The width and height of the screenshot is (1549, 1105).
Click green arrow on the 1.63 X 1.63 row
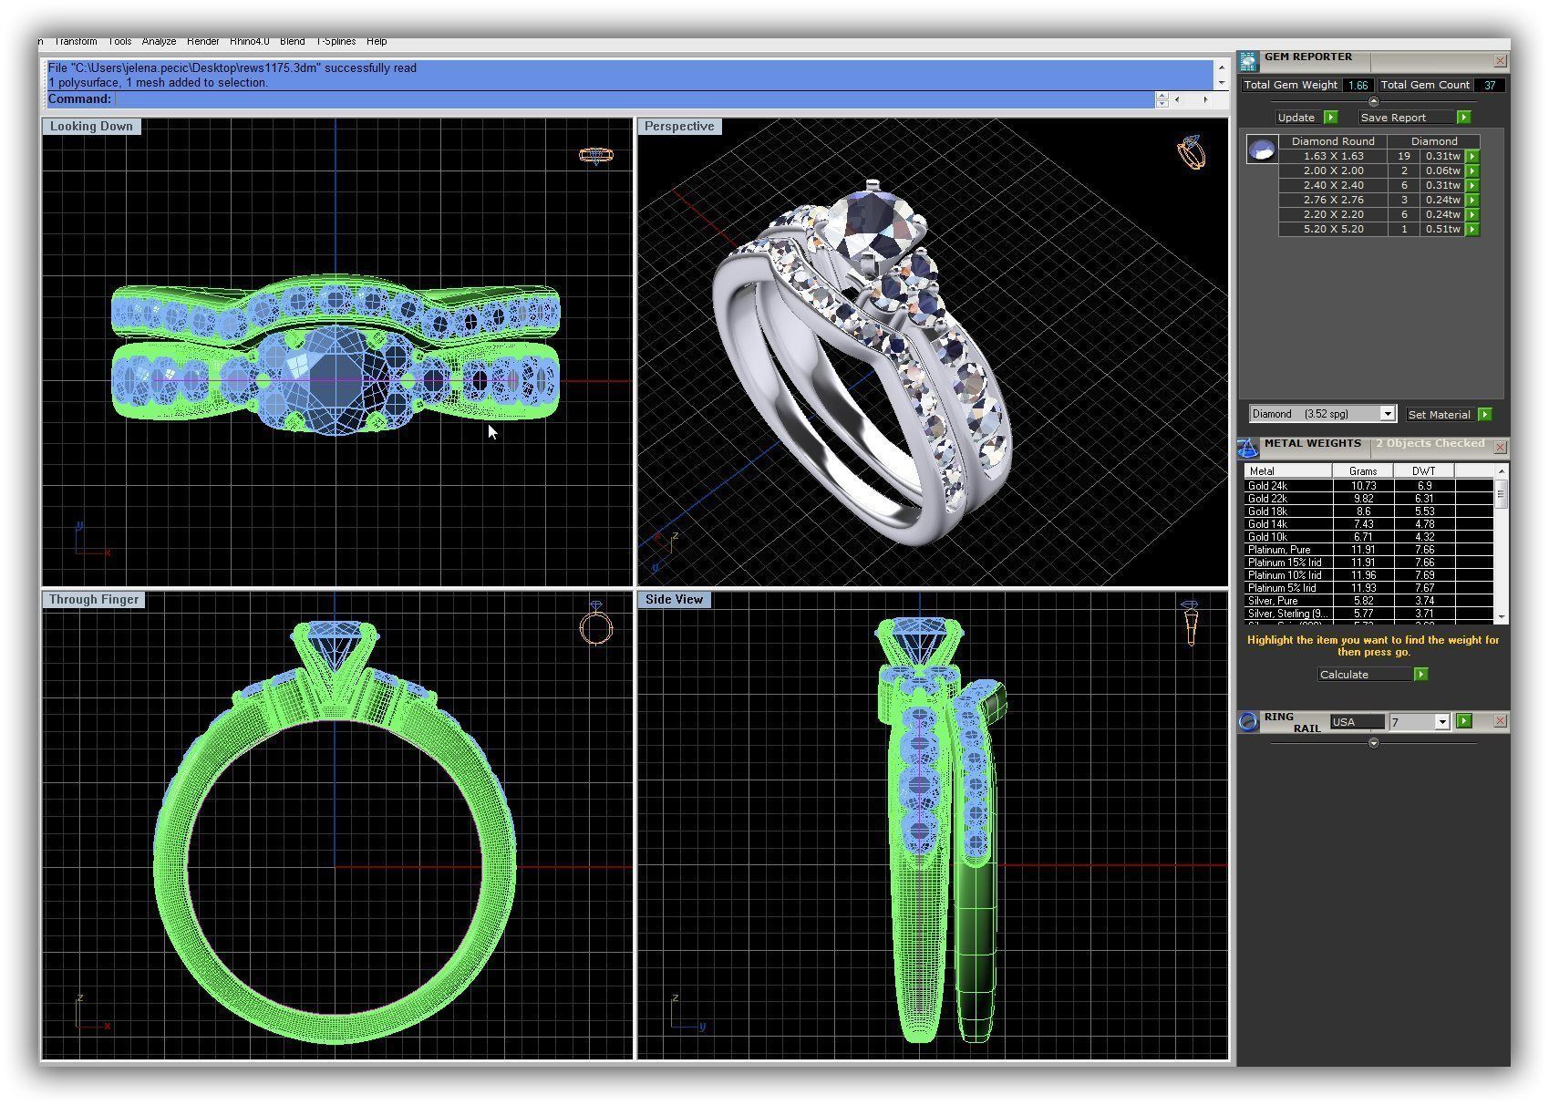point(1472,157)
